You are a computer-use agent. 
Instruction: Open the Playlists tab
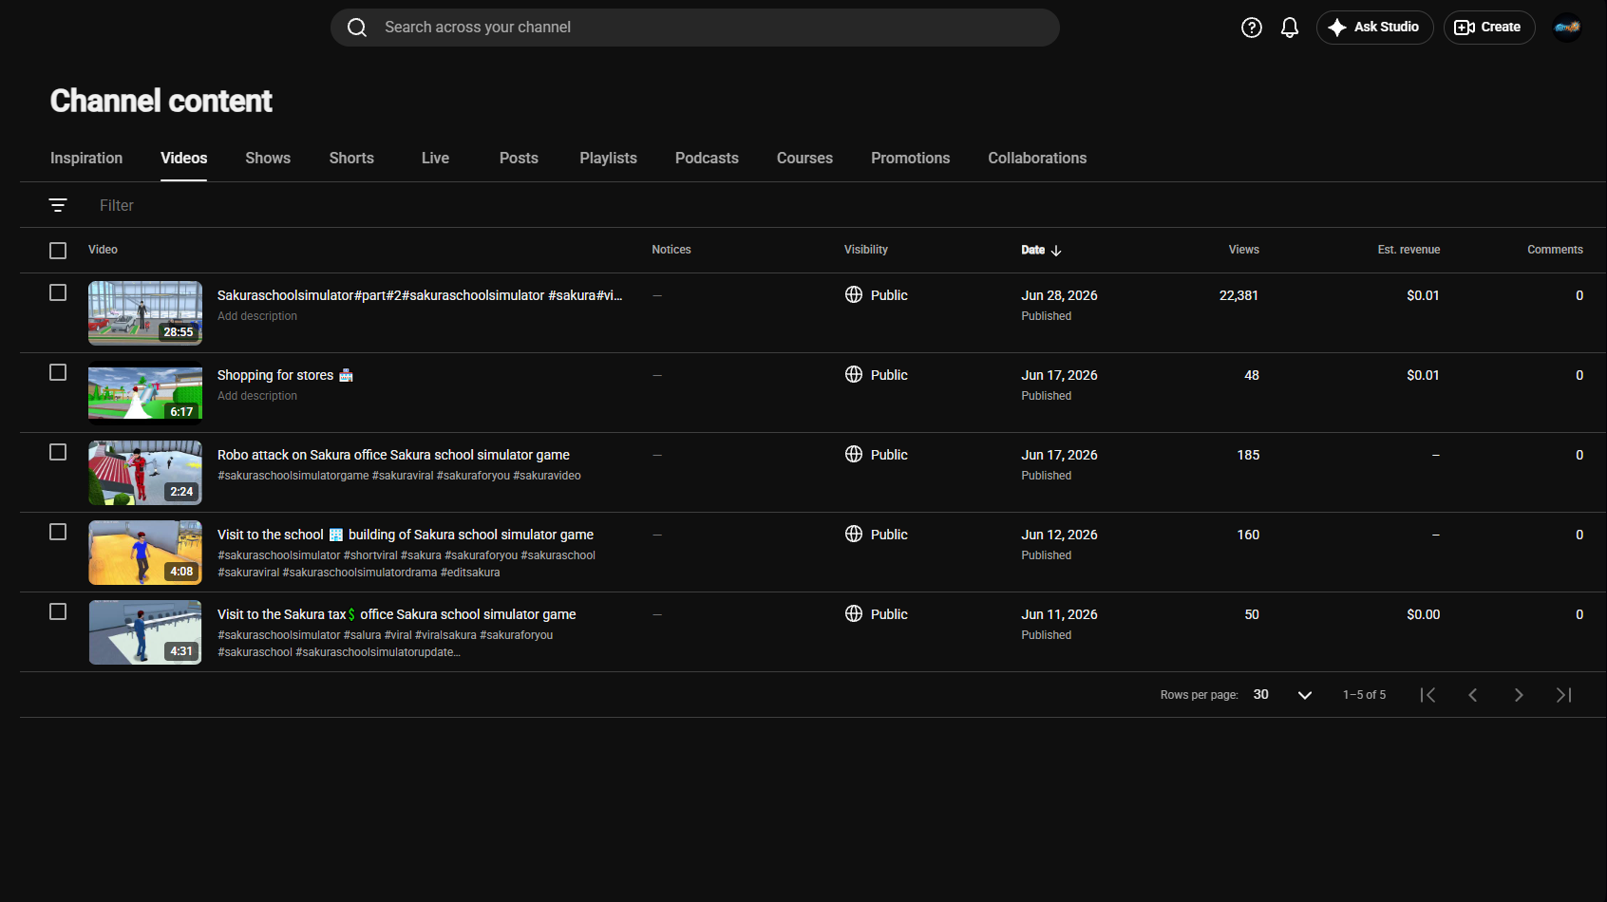[609, 159]
